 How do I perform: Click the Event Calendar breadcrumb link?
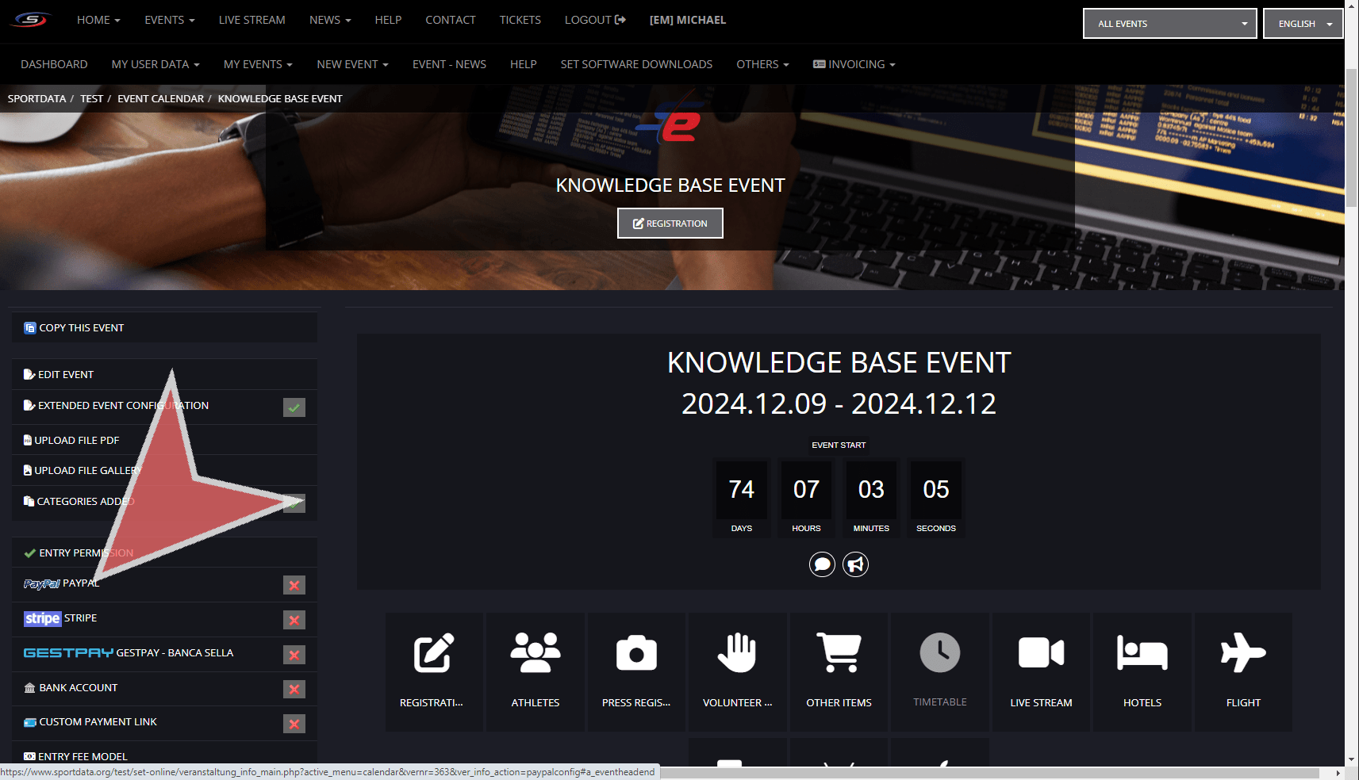160,99
